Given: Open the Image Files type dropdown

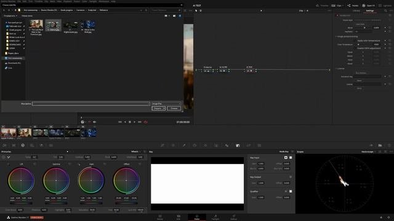Looking at the screenshot, I should (x=166, y=104).
